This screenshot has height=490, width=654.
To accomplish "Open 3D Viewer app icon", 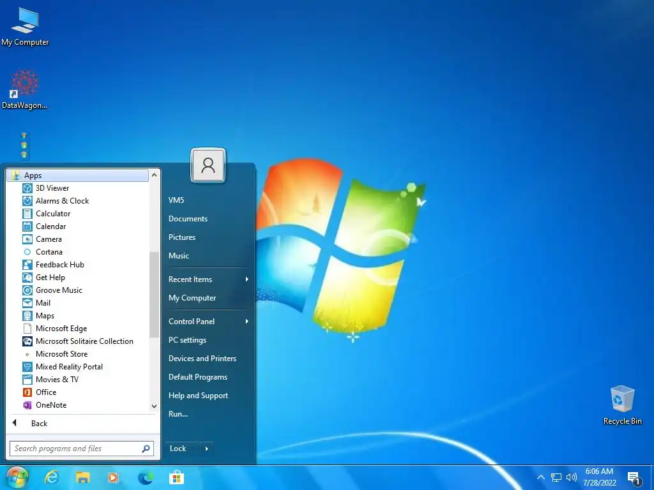I will (27, 188).
